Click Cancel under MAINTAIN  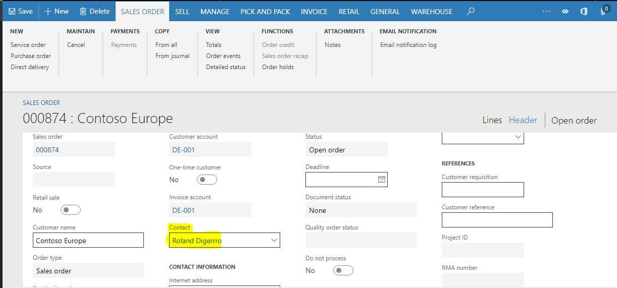(x=76, y=45)
